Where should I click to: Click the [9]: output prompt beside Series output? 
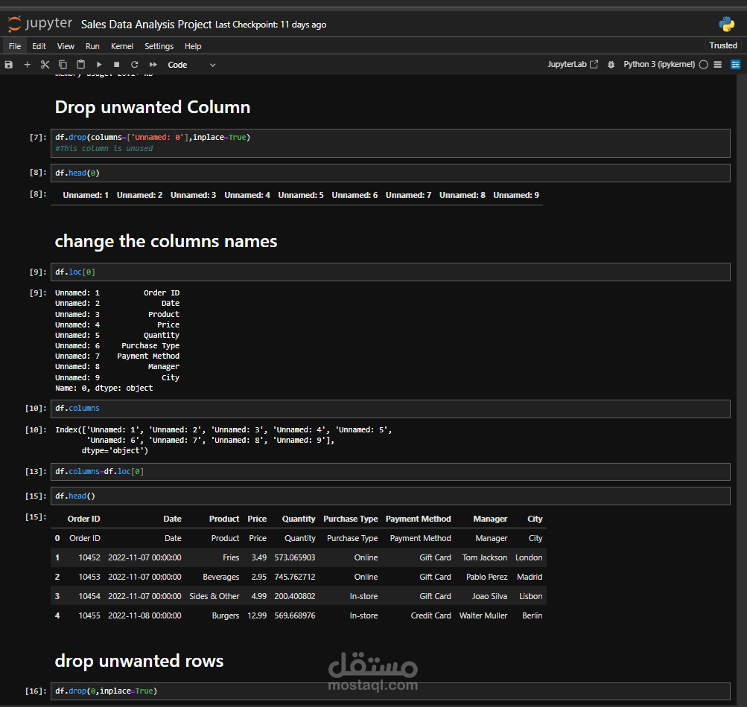click(x=38, y=292)
